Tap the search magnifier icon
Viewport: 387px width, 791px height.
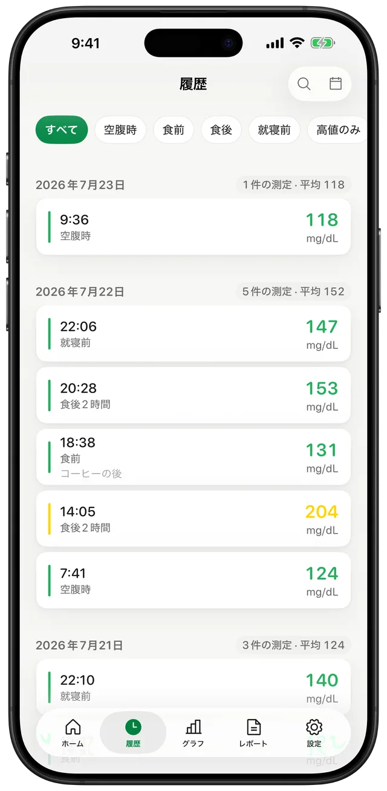point(304,84)
